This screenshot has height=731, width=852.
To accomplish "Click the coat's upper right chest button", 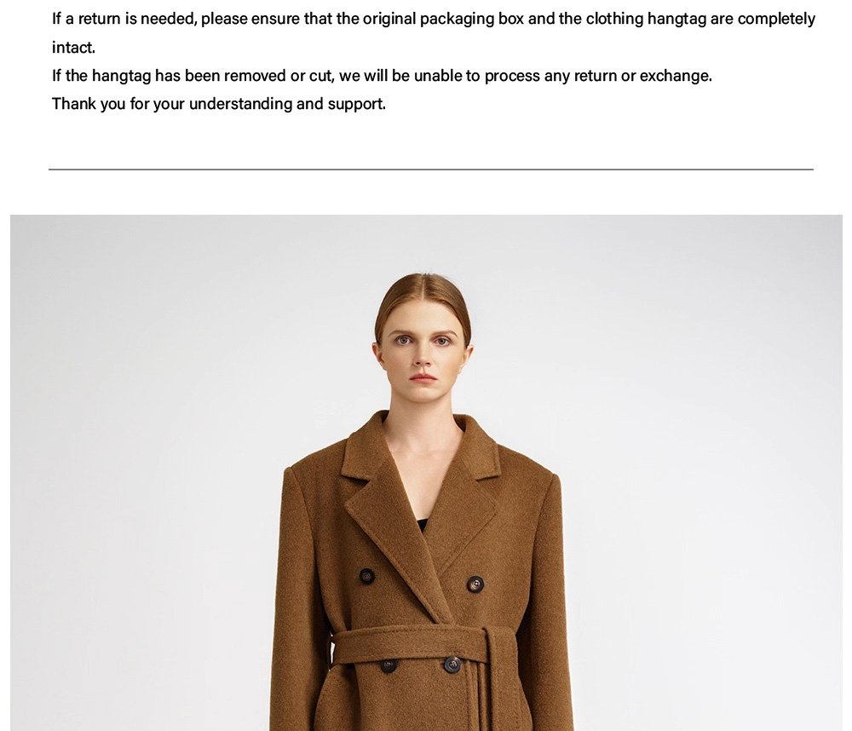I will pyautogui.click(x=475, y=584).
